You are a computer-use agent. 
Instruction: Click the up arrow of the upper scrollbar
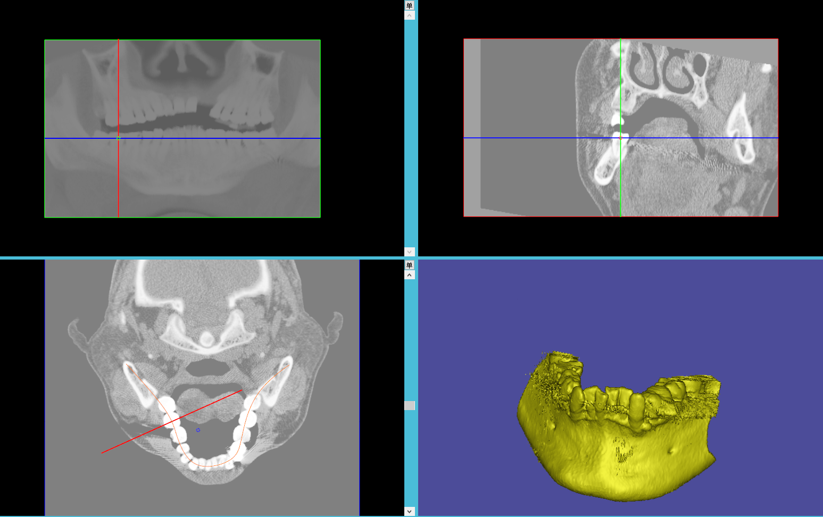click(409, 15)
